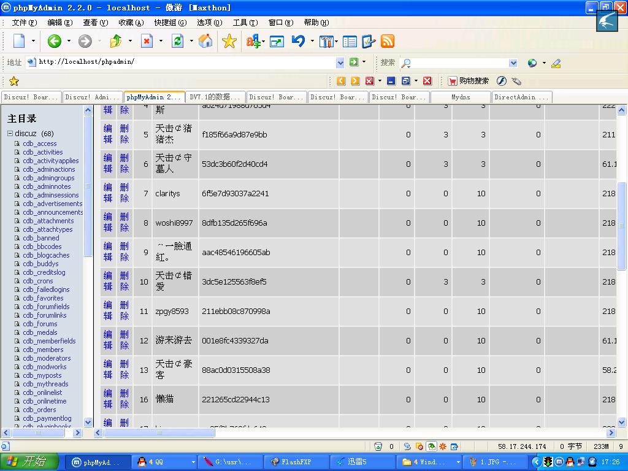This screenshot has height=471, width=628.
Task: Click inside the address URL field
Action: (x=186, y=62)
